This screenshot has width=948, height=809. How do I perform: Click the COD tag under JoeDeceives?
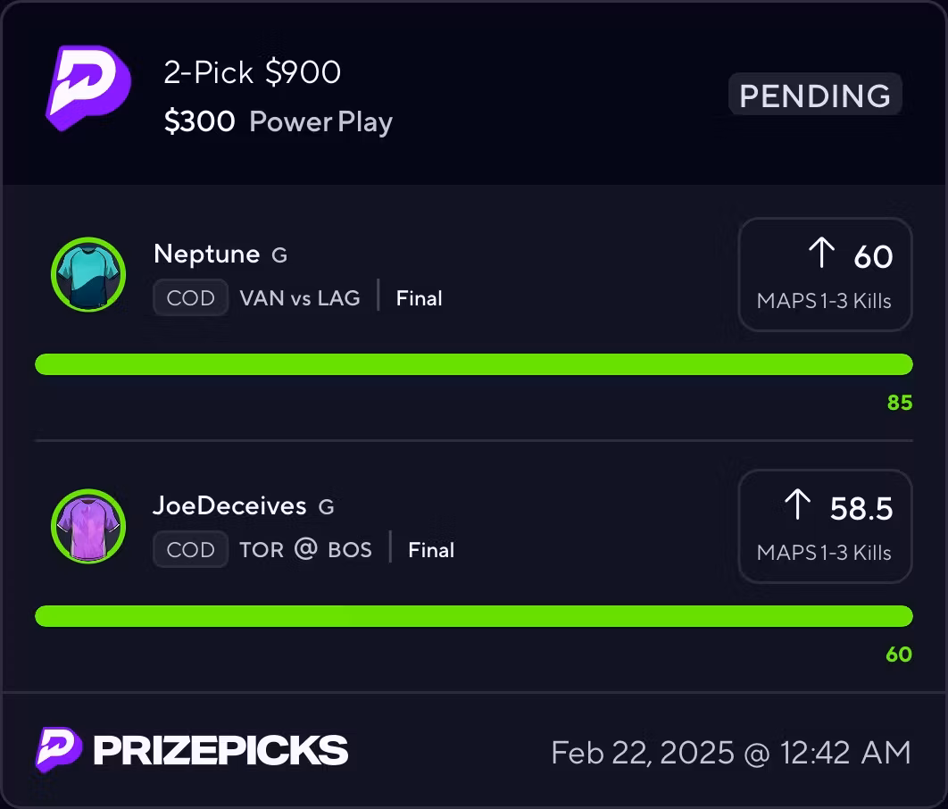(190, 550)
